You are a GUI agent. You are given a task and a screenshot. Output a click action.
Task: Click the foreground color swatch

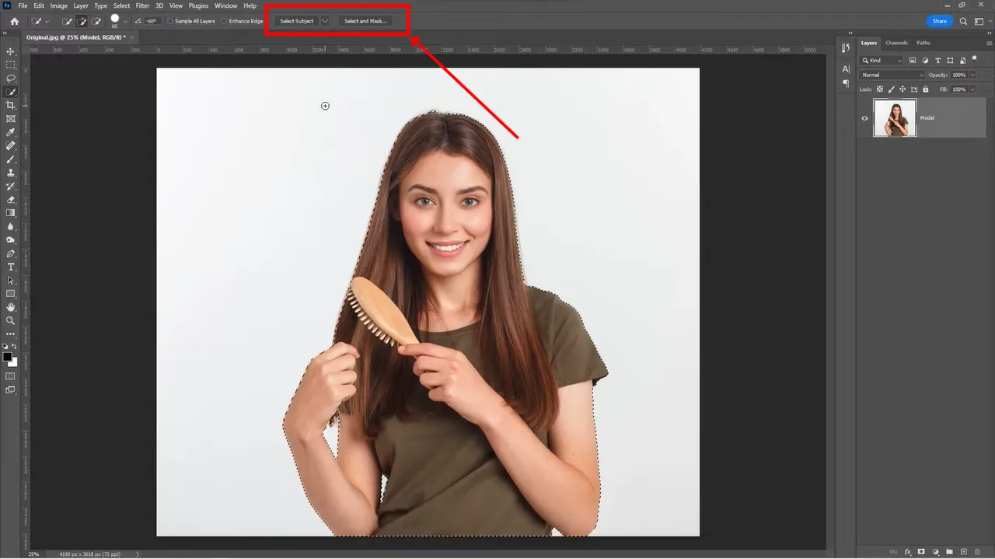(x=8, y=355)
